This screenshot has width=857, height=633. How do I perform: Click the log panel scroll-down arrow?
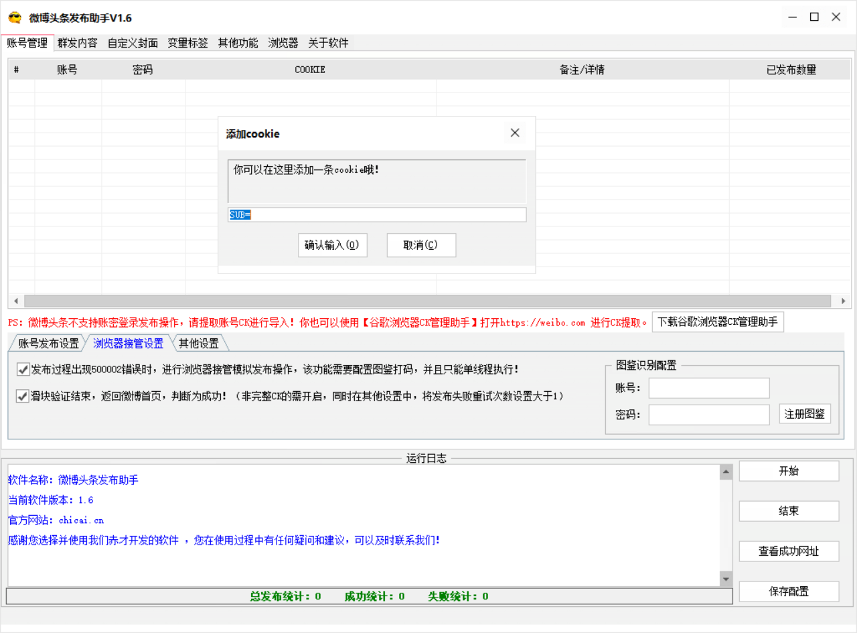click(726, 578)
